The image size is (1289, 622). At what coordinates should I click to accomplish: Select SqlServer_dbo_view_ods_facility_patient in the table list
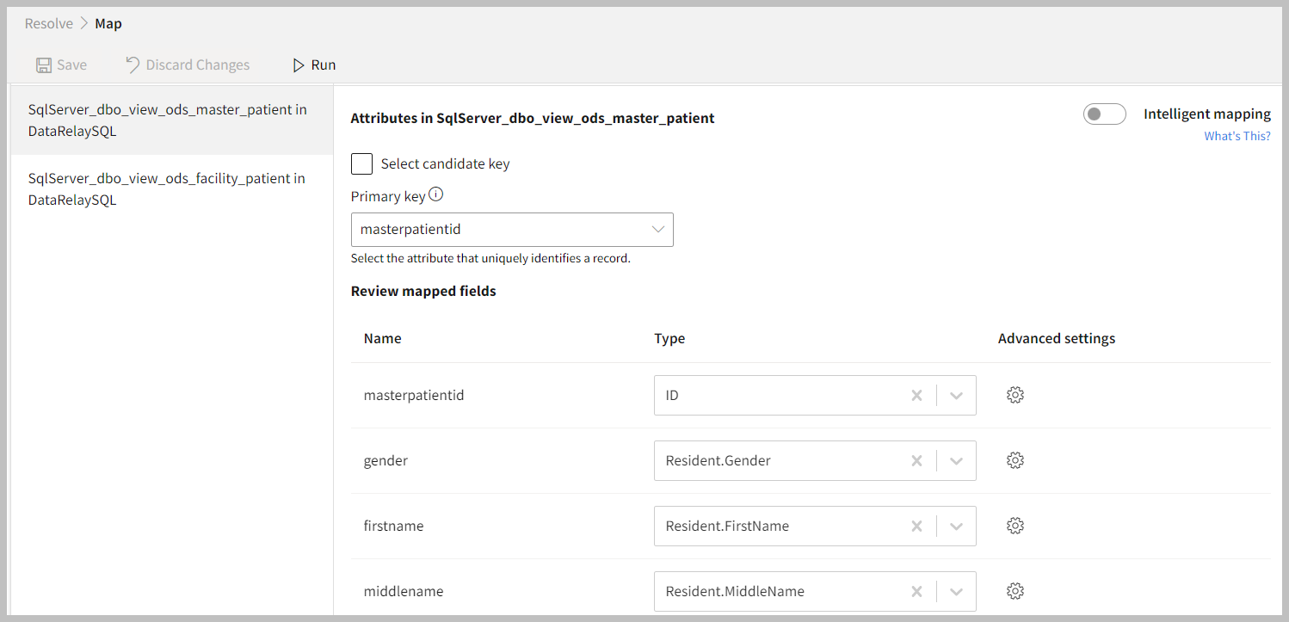pos(168,189)
